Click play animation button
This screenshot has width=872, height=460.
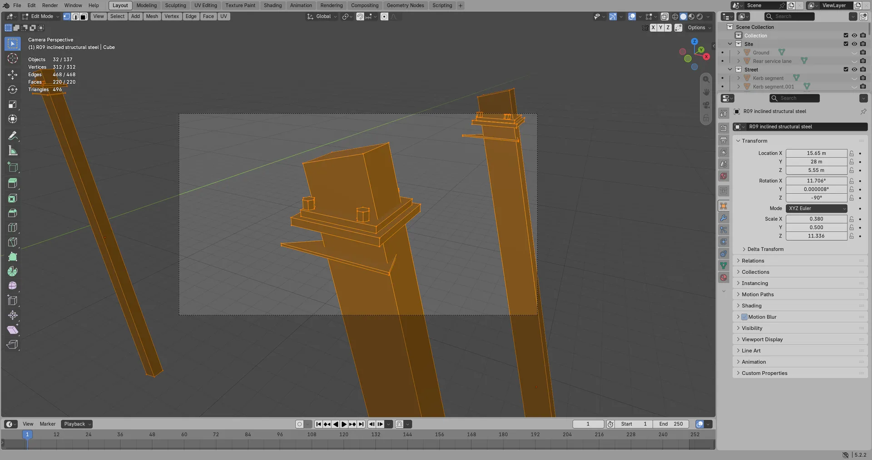tap(344, 424)
